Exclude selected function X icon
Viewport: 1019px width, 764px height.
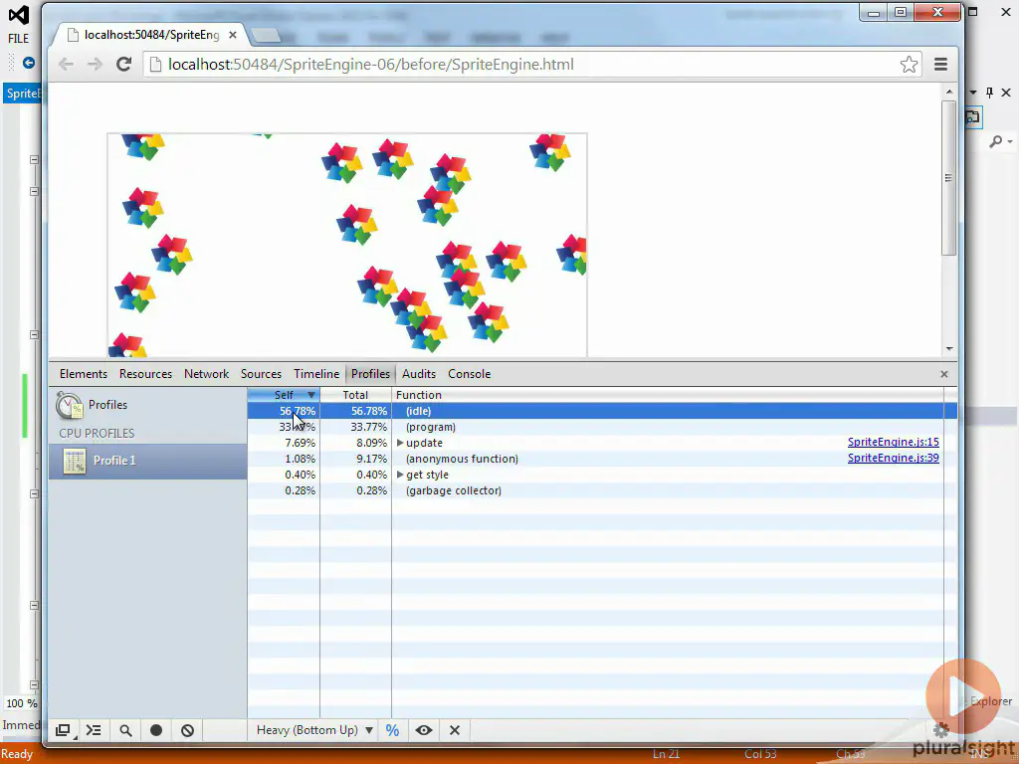point(455,730)
